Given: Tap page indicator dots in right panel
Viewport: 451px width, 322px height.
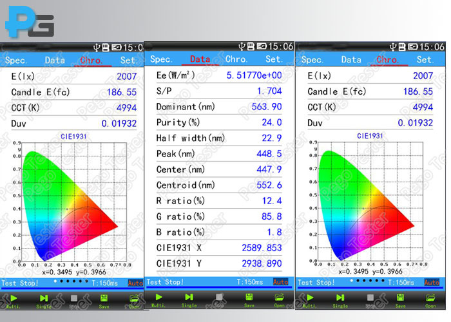Looking at the screenshot, I should pyautogui.click(x=367, y=280).
